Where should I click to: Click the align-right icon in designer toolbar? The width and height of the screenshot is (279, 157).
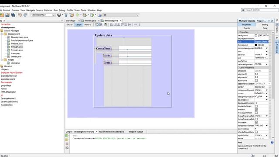[x=115, y=25]
